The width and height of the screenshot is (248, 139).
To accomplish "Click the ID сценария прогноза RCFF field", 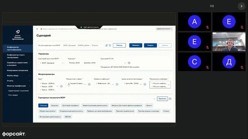I will point(83,46).
